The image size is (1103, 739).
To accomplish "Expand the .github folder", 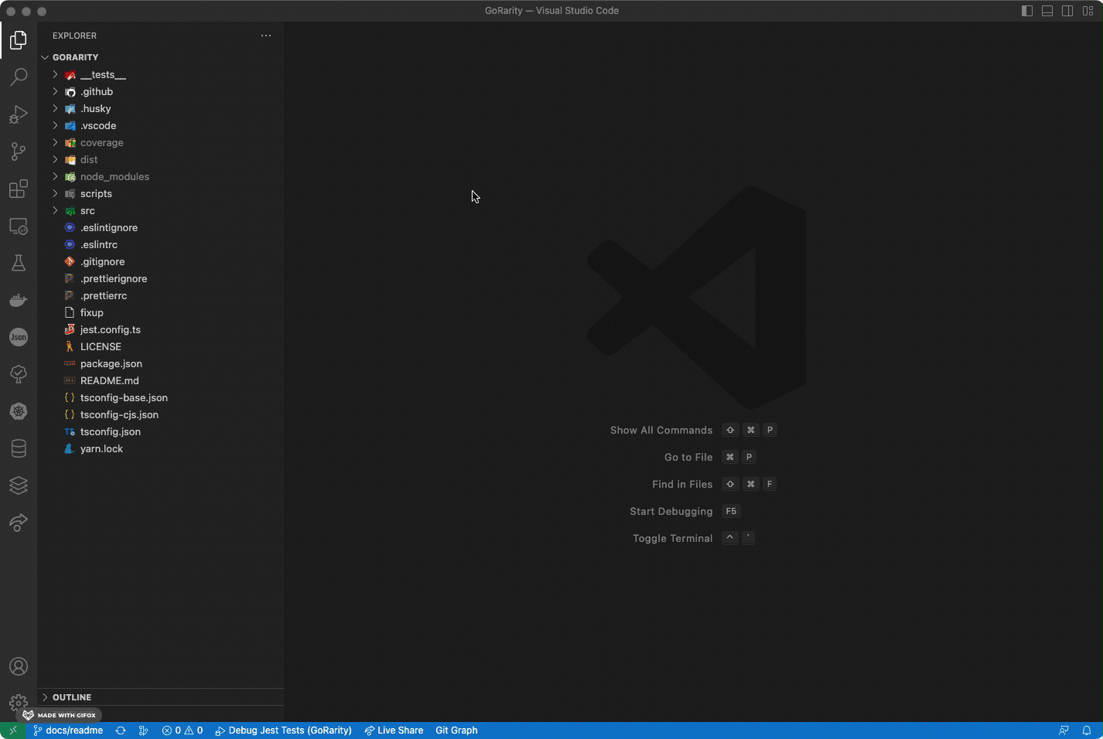I will (x=160, y=92).
